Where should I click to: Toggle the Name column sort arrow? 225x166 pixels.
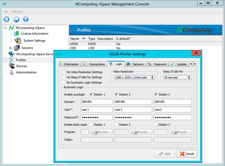click(84, 39)
